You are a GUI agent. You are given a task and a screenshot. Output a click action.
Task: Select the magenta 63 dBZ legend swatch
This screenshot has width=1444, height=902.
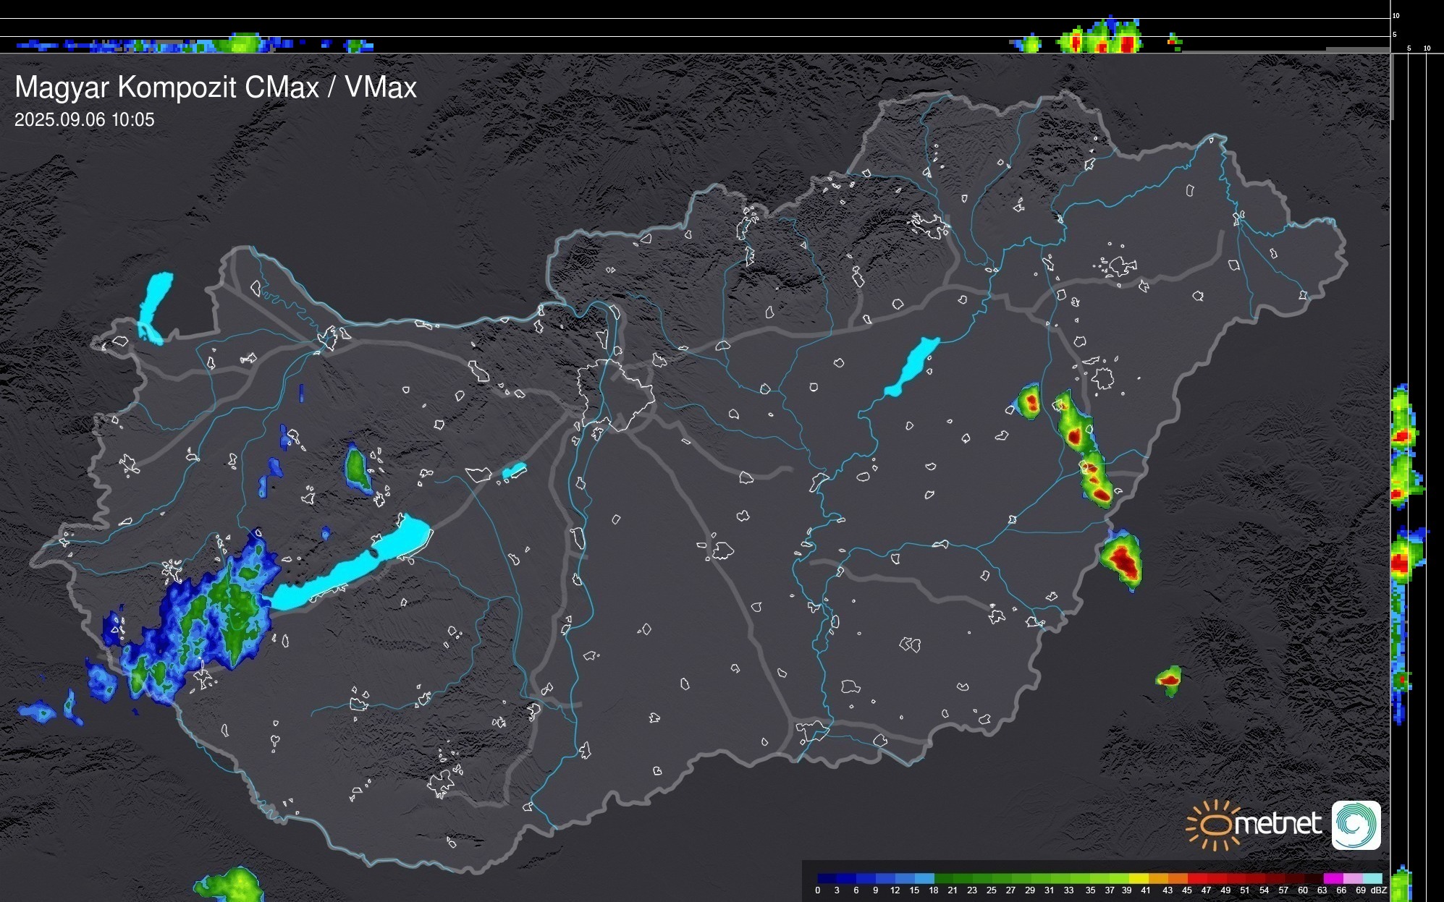coord(1333,878)
